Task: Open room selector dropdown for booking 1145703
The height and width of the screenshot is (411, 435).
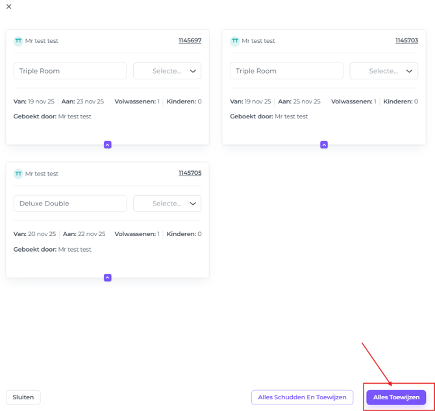Action: tap(384, 71)
